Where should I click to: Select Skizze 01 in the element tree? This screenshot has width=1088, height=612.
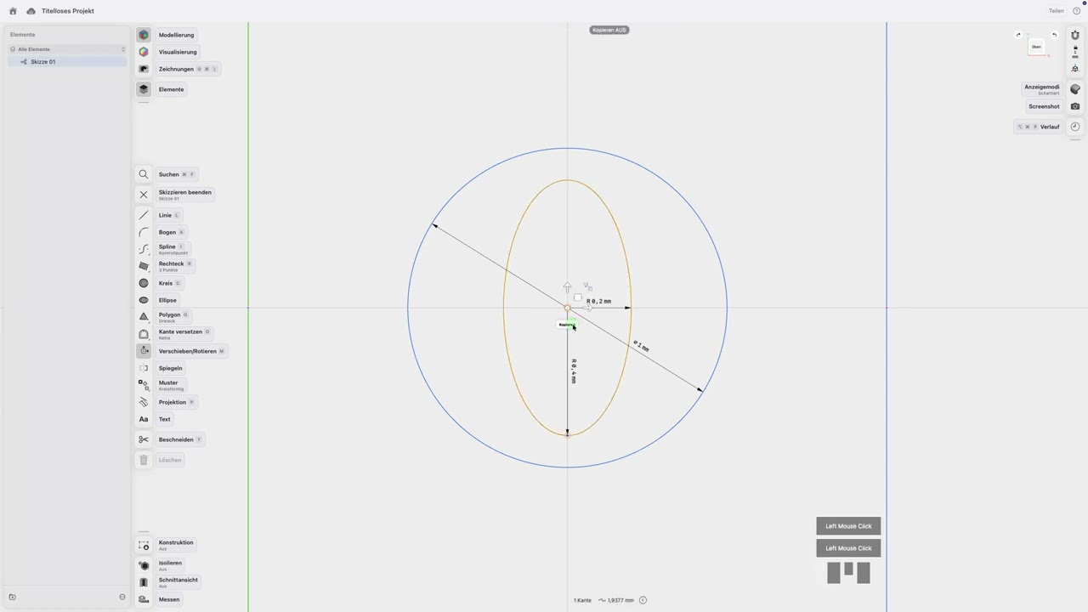[67, 62]
